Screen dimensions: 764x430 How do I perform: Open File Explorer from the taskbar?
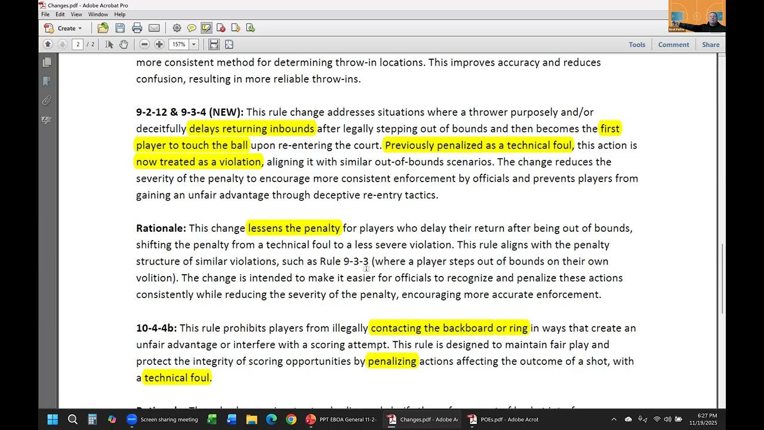251,419
